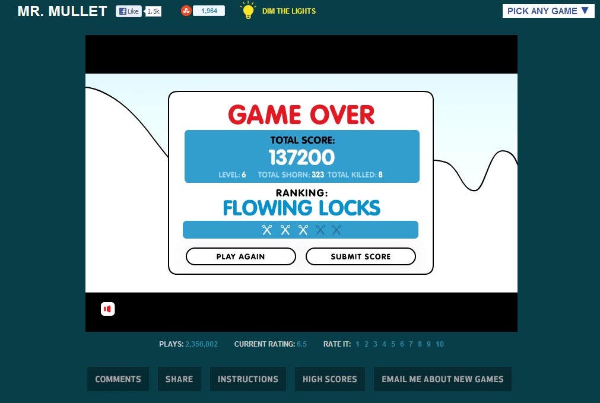This screenshot has height=403, width=600.
Task: Click the Facebook Like button
Action: 128,11
